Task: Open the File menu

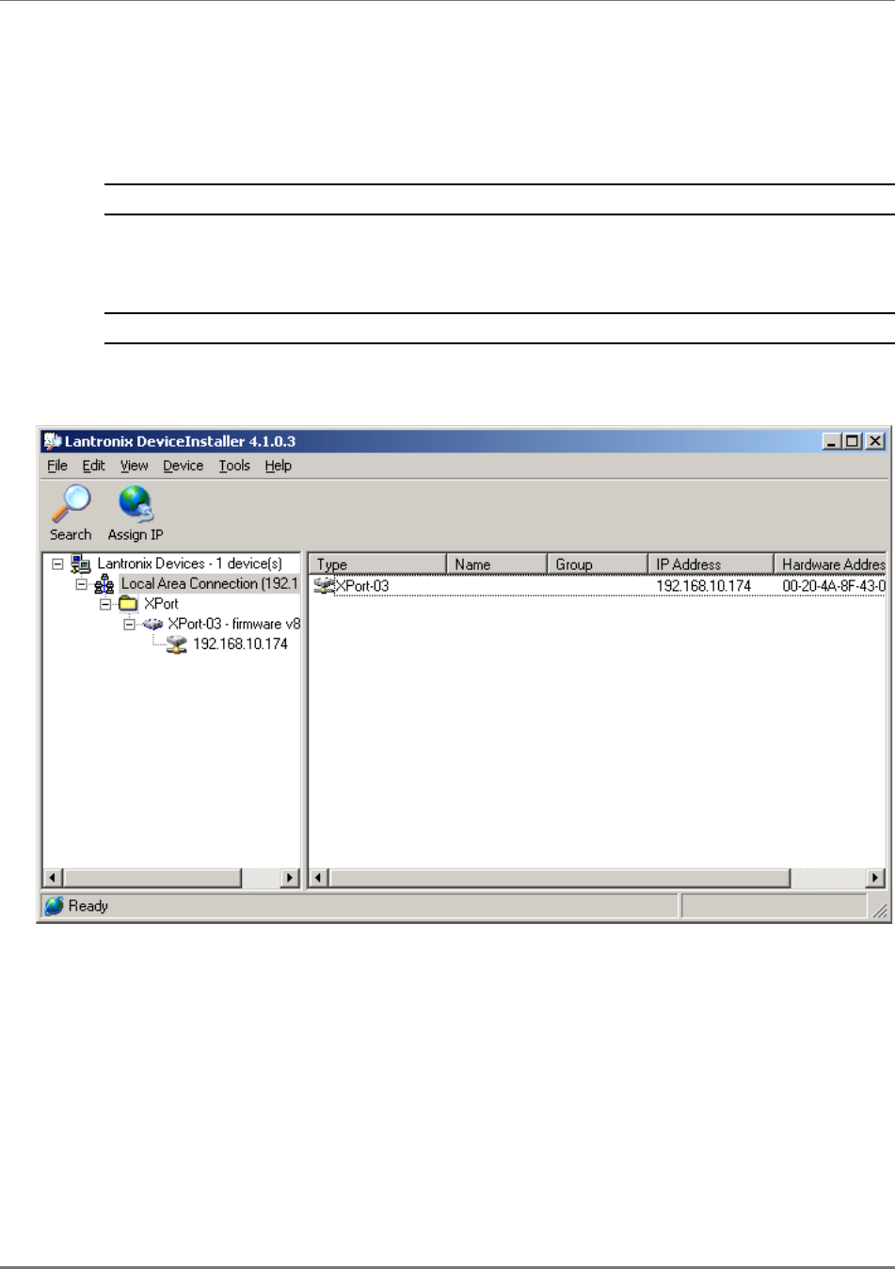Action: point(57,466)
